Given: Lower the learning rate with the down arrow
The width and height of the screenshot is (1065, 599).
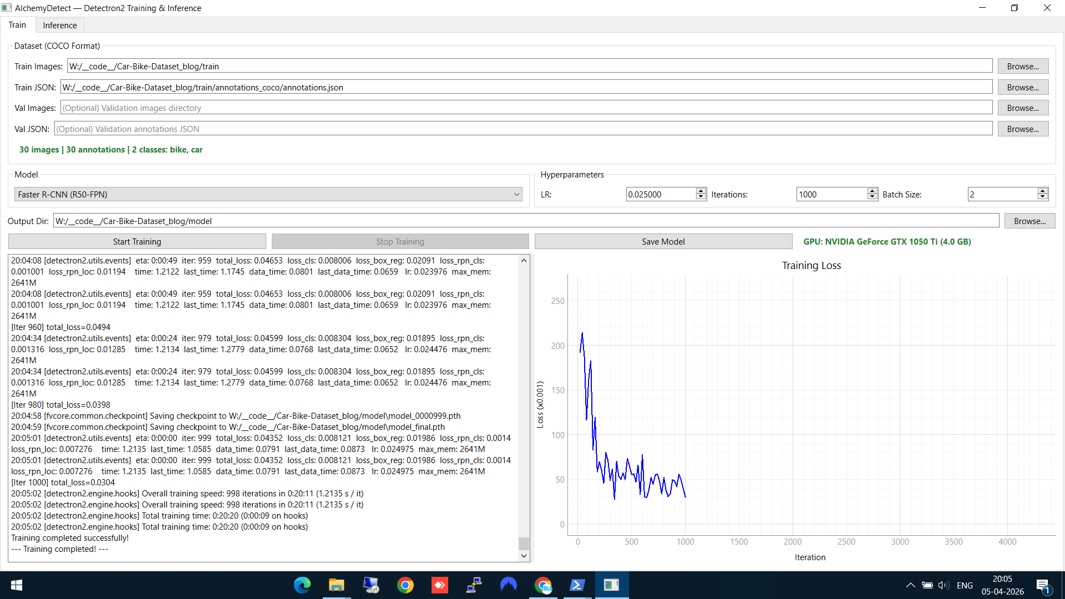Looking at the screenshot, I should (701, 197).
